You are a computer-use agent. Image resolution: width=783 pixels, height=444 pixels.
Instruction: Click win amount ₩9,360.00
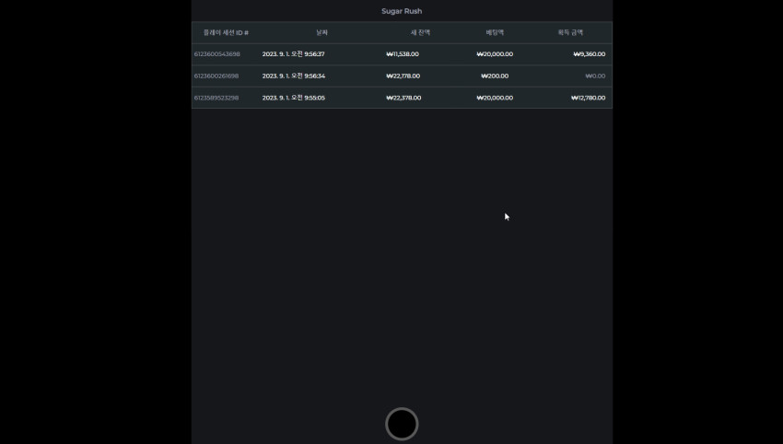(x=590, y=54)
